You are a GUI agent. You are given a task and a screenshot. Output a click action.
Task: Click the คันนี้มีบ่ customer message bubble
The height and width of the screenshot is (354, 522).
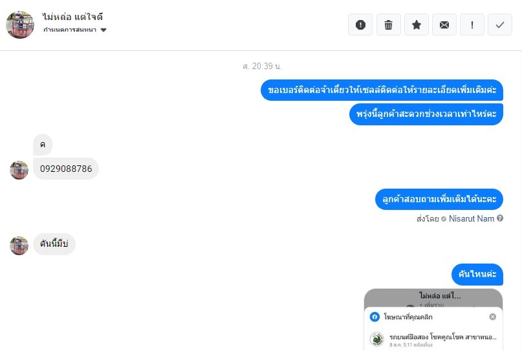(54, 244)
